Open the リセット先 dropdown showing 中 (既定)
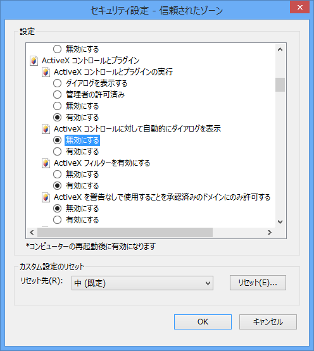 (142, 283)
